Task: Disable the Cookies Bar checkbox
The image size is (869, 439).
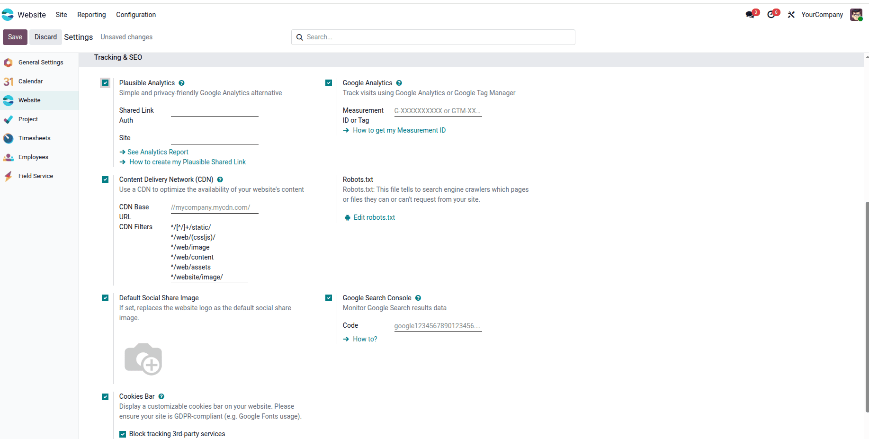Action: click(105, 397)
